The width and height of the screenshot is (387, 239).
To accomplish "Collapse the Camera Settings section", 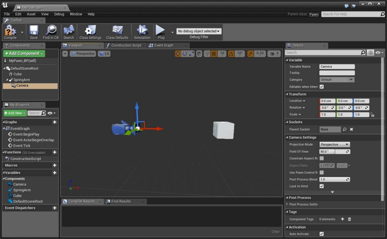I will pyautogui.click(x=287, y=137).
